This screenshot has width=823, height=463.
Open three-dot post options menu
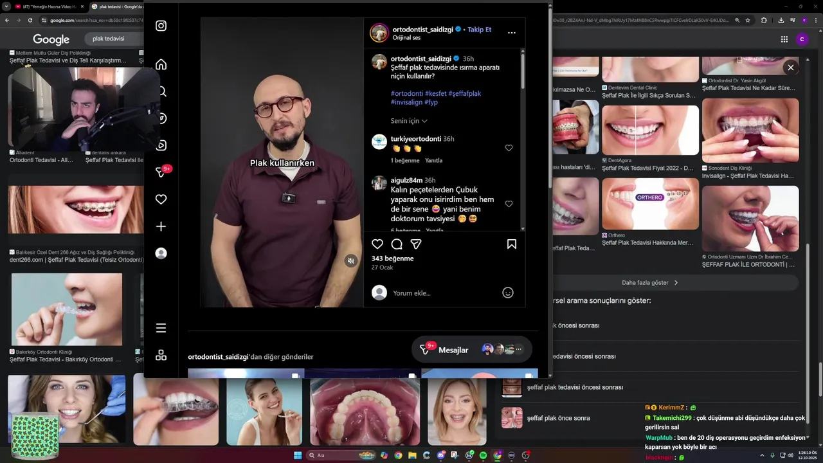511,32
